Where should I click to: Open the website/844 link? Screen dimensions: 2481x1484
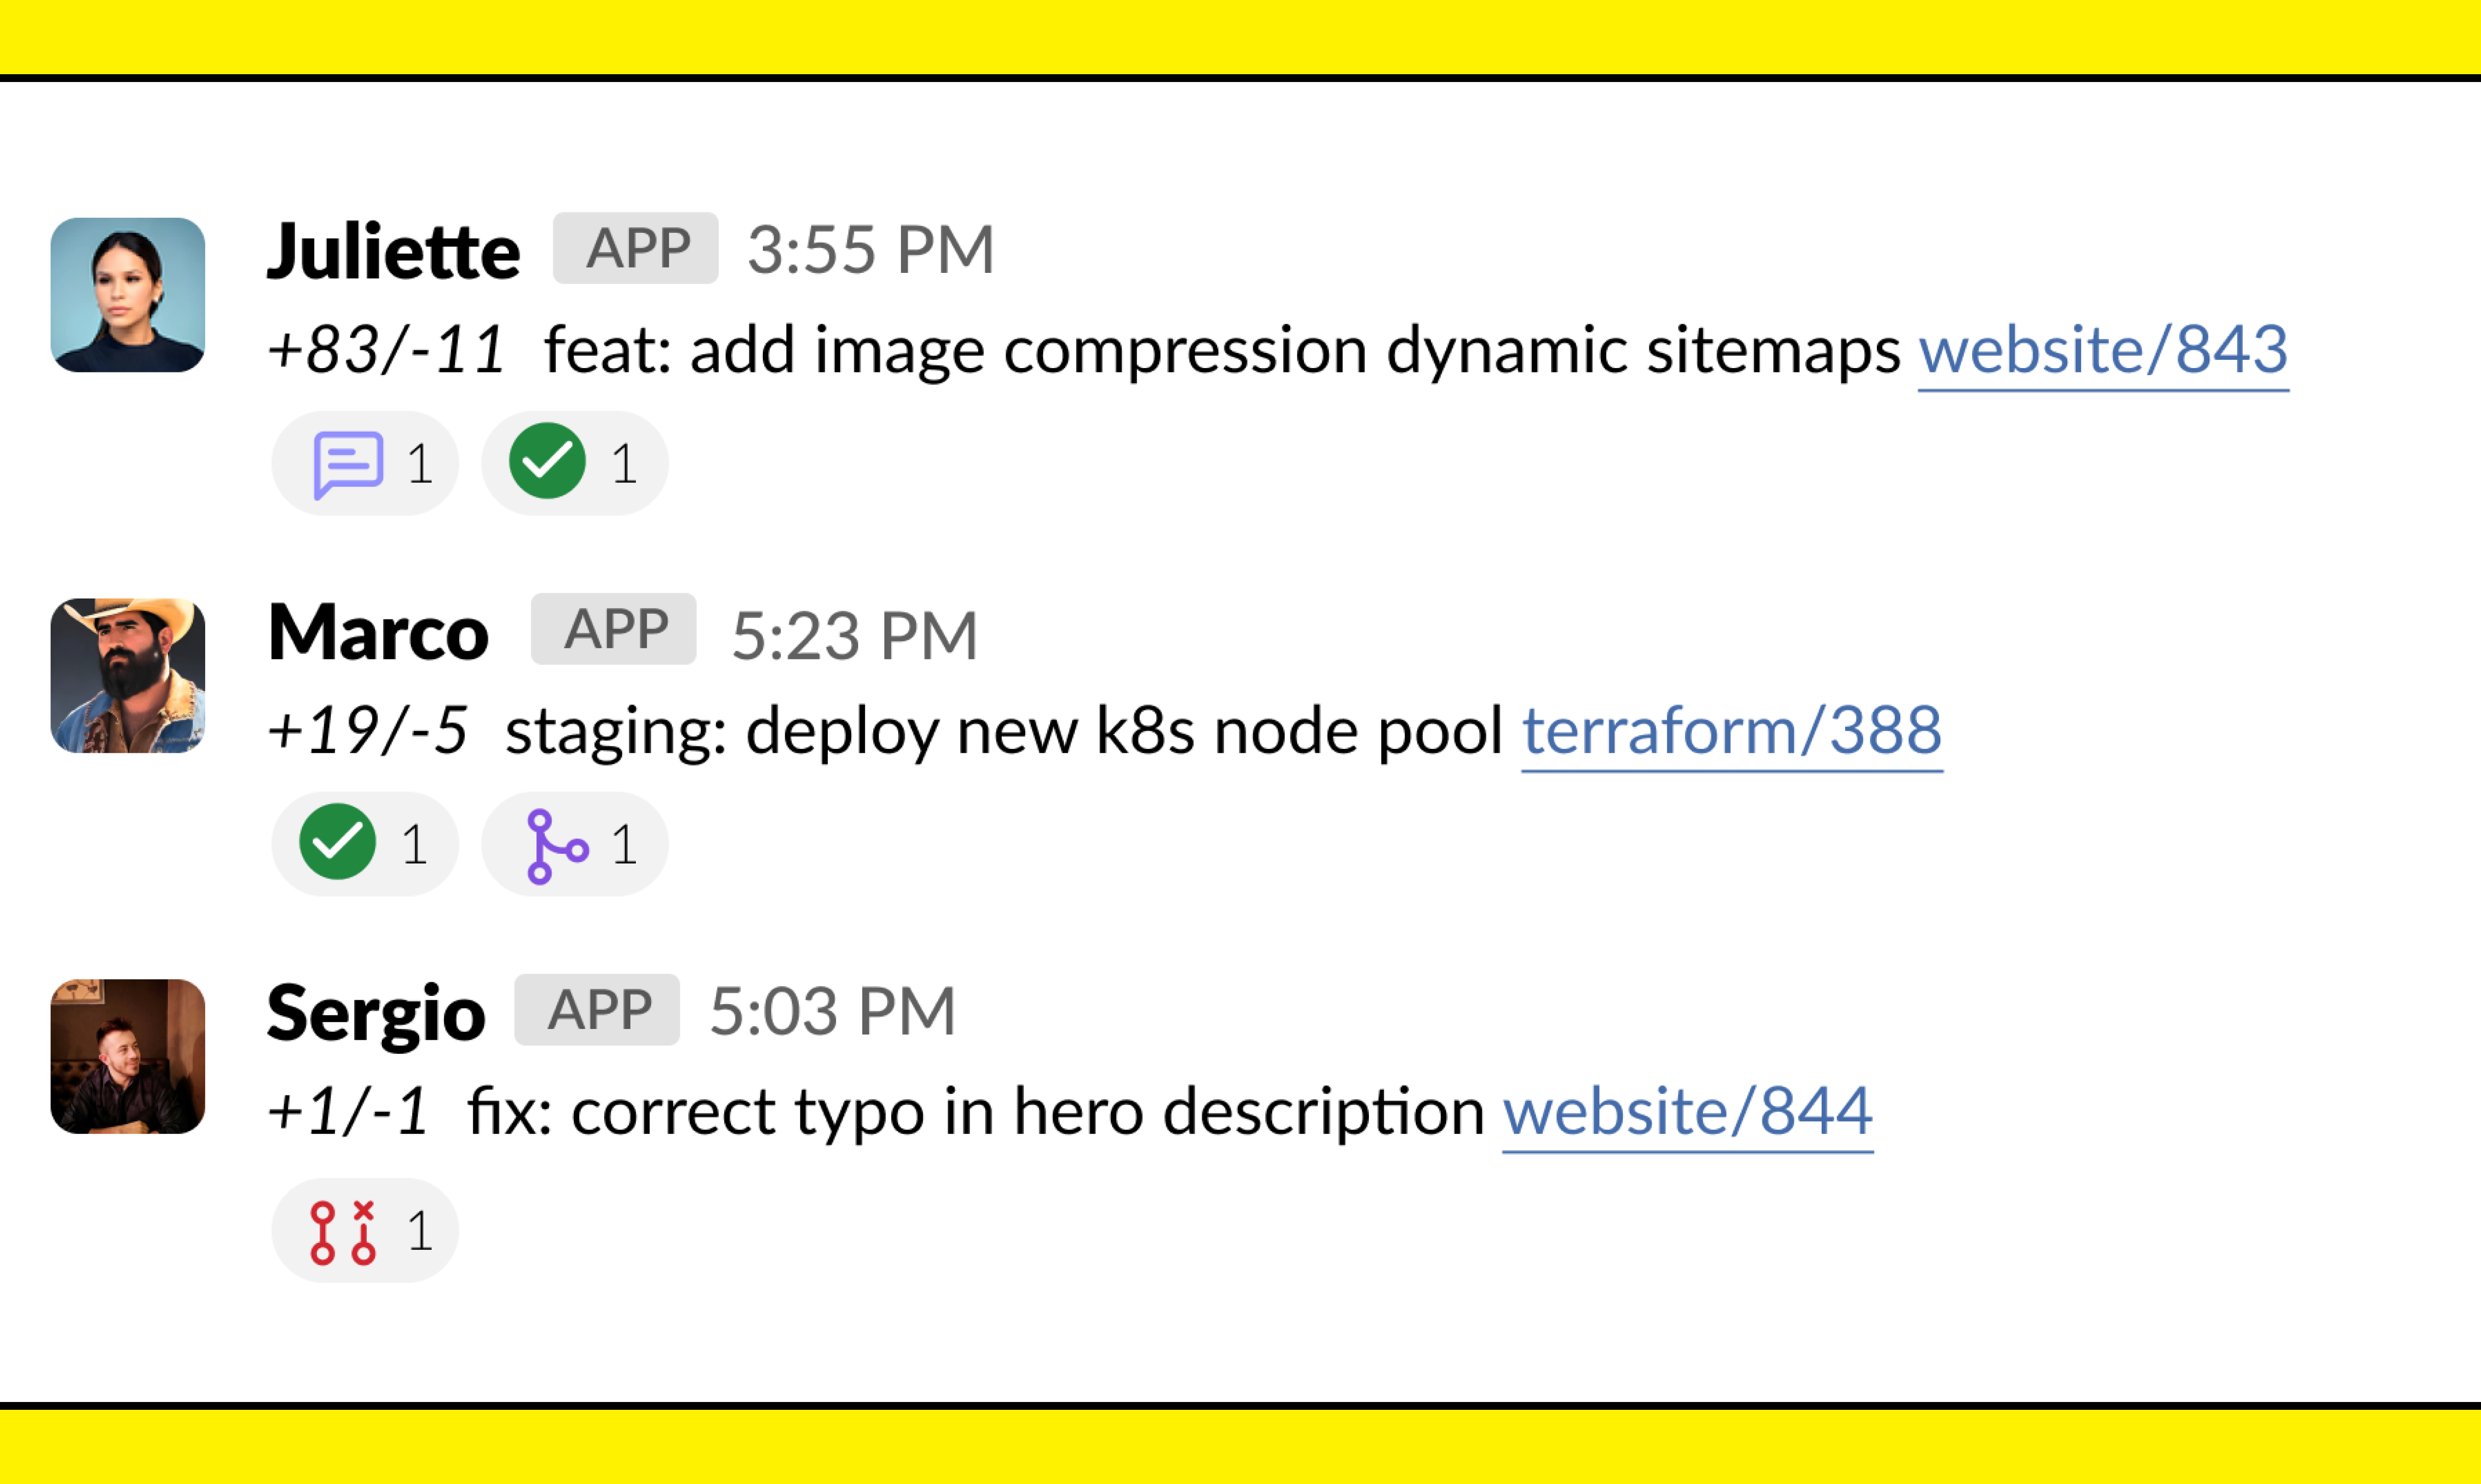click(x=1688, y=1112)
